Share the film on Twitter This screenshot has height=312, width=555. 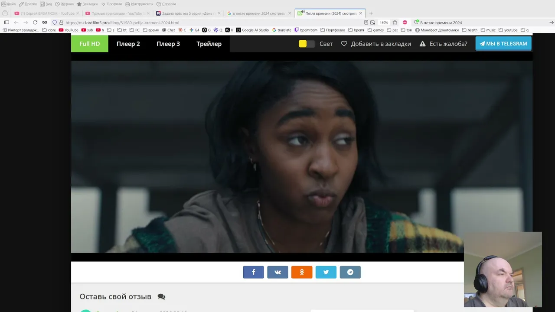click(x=326, y=272)
